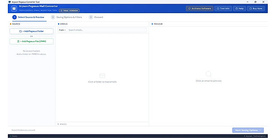Minimize the Aryson Pegasus Converter window
Image resolution: width=276 pixels, height=138 pixels.
(x=247, y=2)
